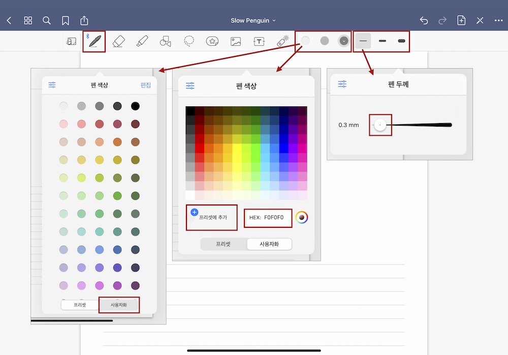Open settings sliders in pen thickness panel
Viewport: 508px width, 355px height.
(x=342, y=84)
